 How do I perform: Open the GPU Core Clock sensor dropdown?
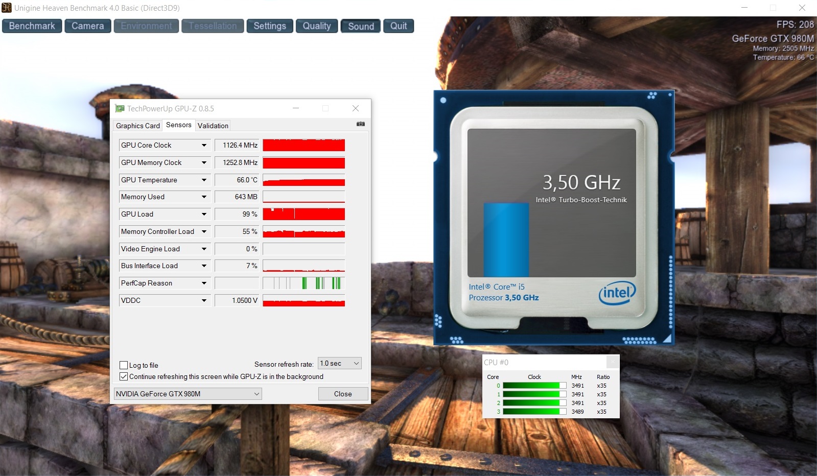coord(204,146)
